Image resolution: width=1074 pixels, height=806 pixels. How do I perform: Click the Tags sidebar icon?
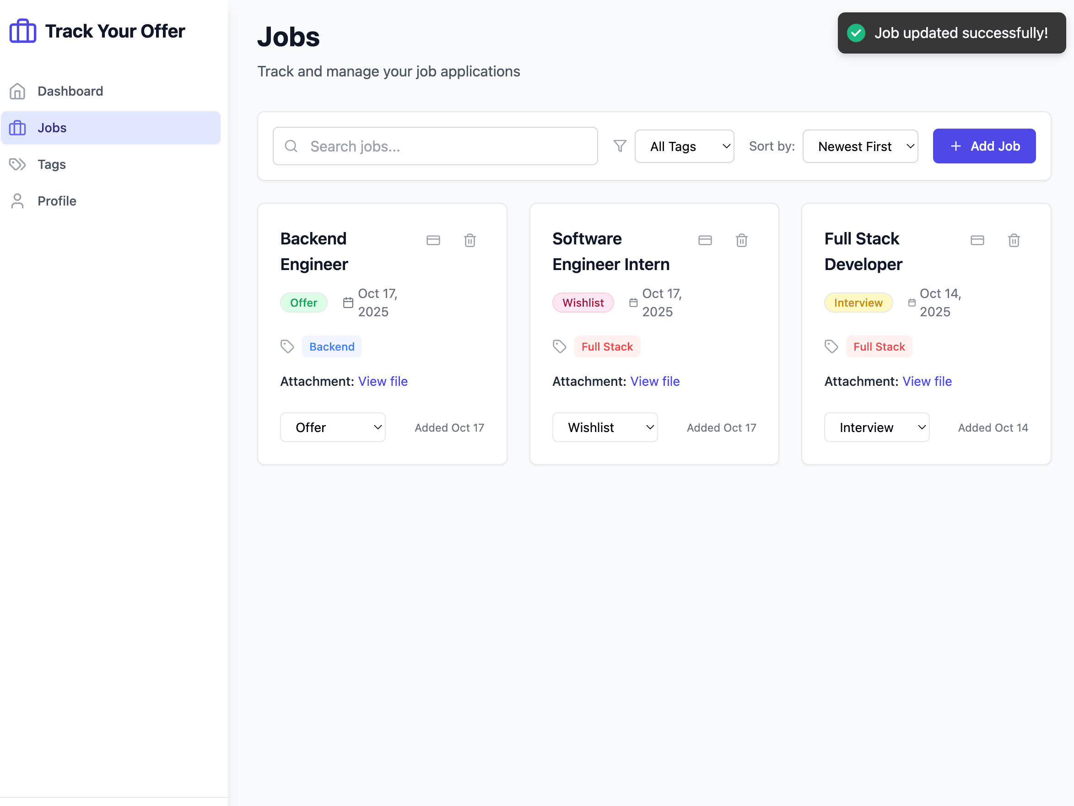(x=17, y=164)
